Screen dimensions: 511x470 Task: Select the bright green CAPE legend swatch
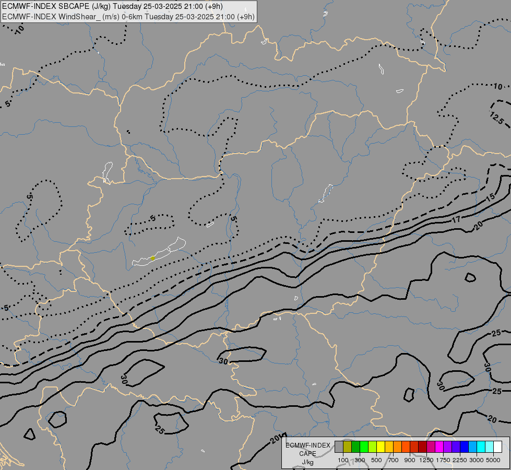coord(364,446)
